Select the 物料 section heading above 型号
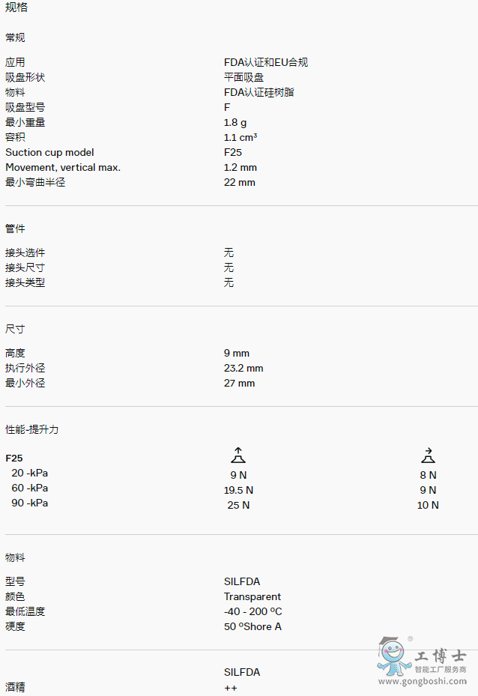Screen dimensions: 478x696 15,557
